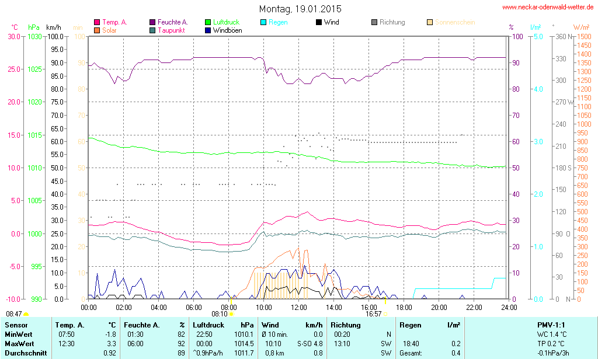Click the cyan Regen legend swatch
Image resolution: width=598 pixels, height=359 pixels.
[263, 23]
